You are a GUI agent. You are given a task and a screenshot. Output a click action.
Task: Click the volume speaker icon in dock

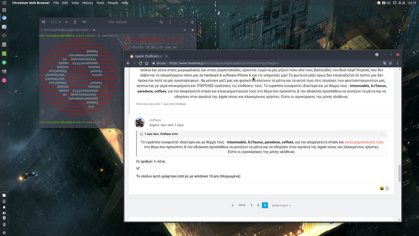point(4,213)
